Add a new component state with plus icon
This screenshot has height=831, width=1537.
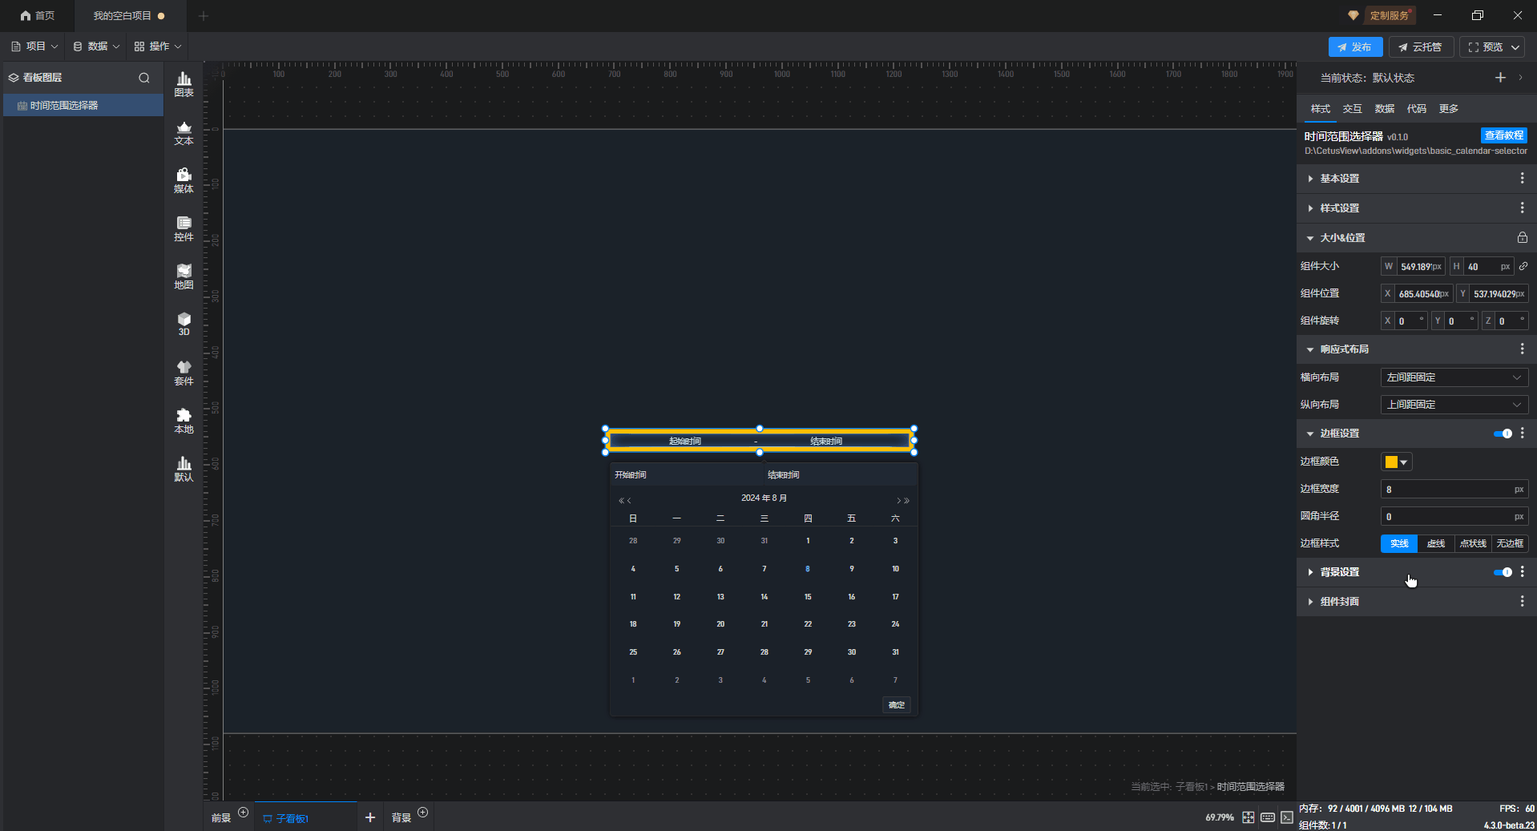(x=1500, y=77)
